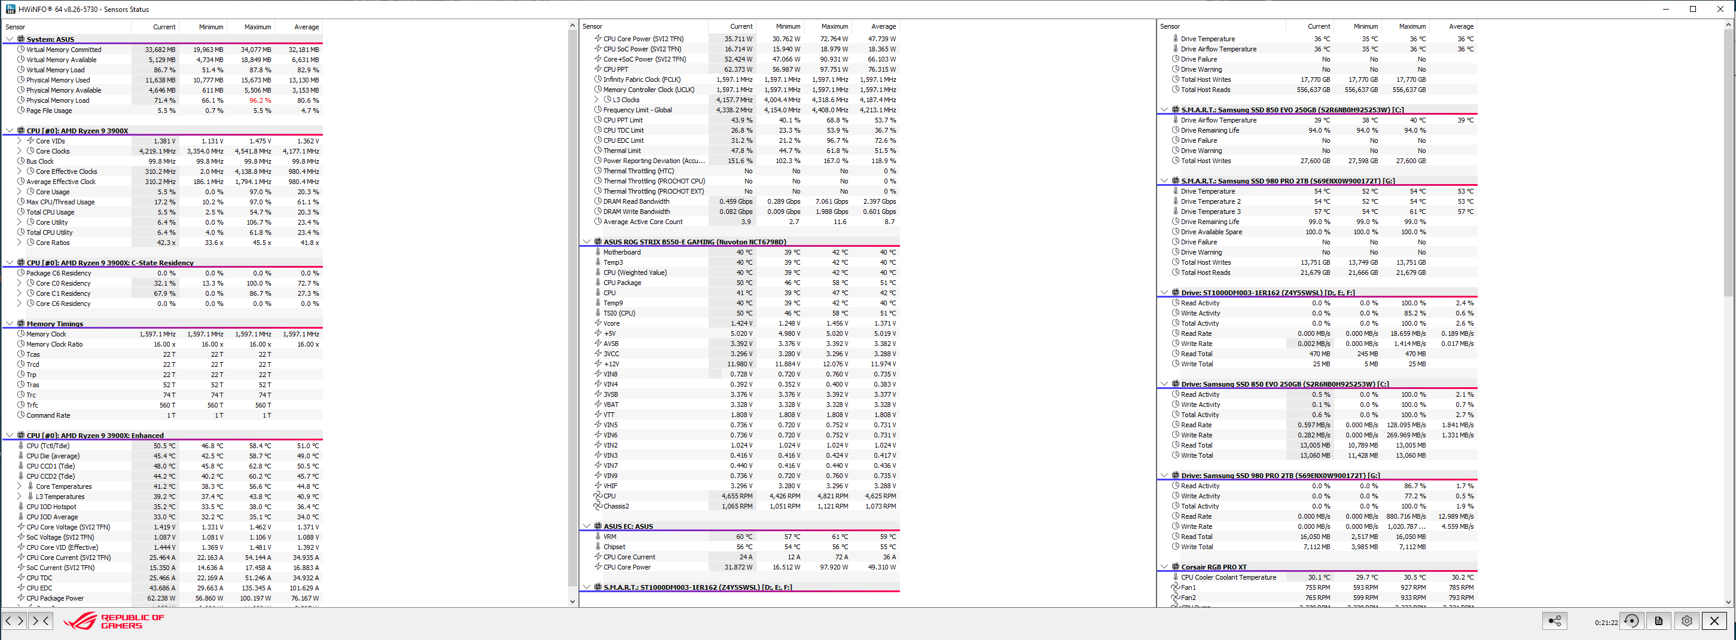The width and height of the screenshot is (1736, 640).
Task: Click the lightning icon beside Core VIDs
Action: pos(30,141)
